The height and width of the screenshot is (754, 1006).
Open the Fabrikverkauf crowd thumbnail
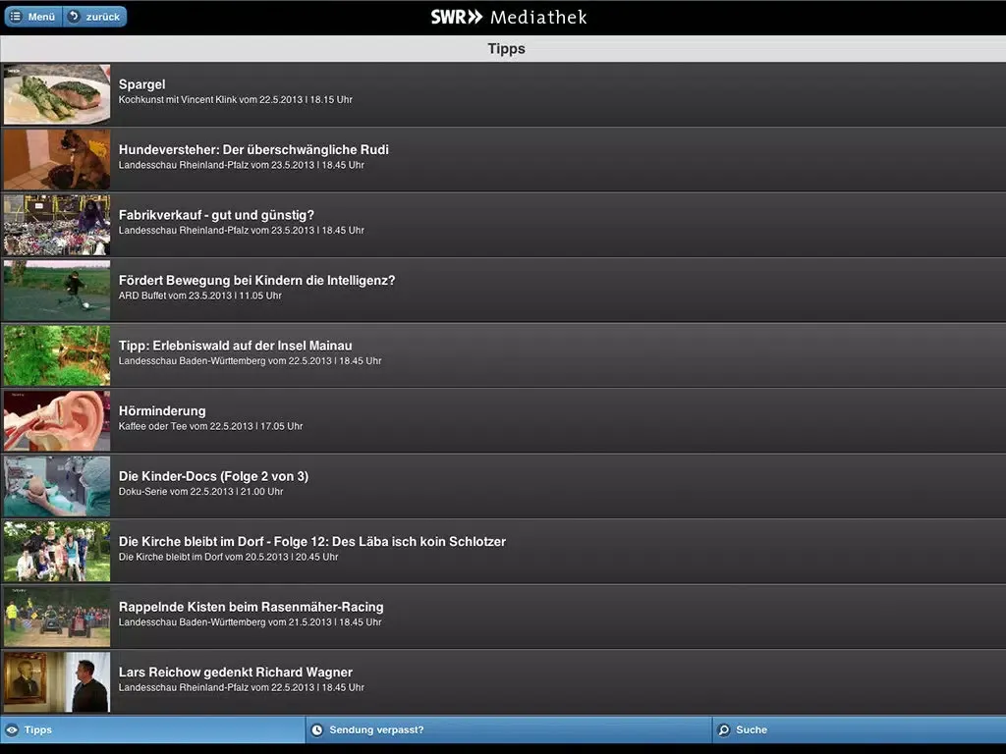(57, 225)
